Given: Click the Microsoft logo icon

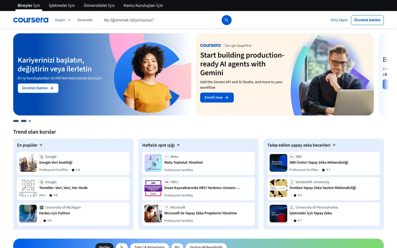Looking at the screenshot, I should [167, 207].
